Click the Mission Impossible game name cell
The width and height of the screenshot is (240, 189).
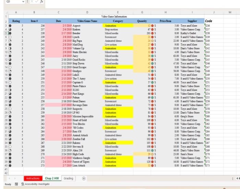[x=87, y=116]
